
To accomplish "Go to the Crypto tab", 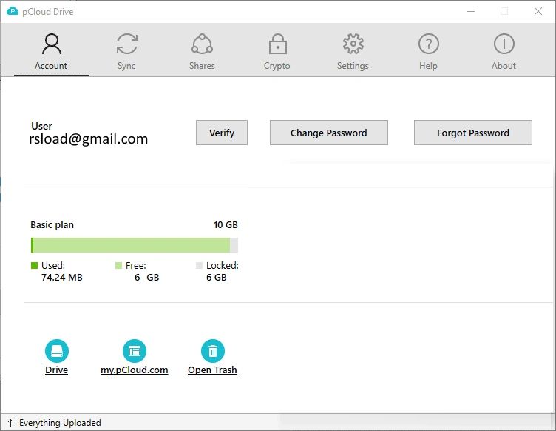I will coord(277,52).
